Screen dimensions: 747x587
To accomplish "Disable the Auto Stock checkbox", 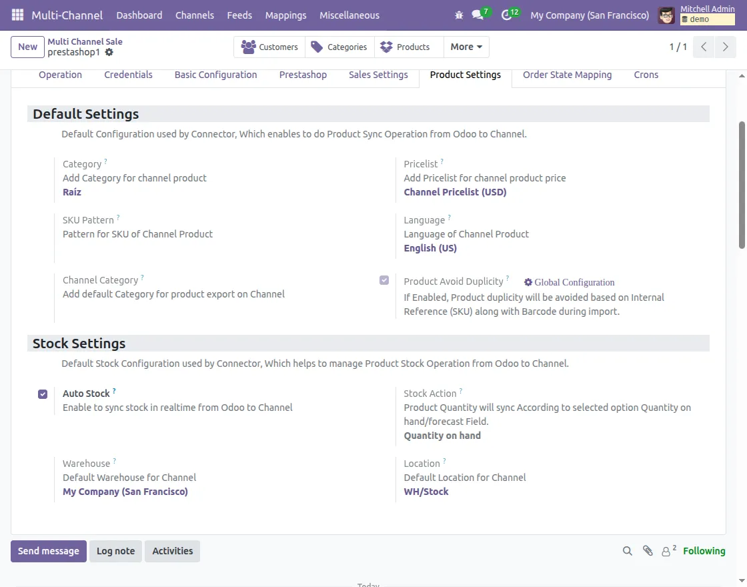I will pyautogui.click(x=42, y=394).
